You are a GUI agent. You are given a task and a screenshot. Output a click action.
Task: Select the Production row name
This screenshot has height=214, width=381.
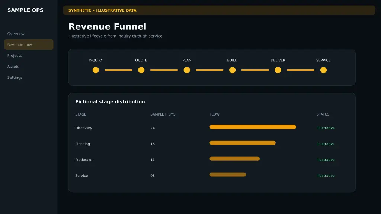pyautogui.click(x=84, y=160)
